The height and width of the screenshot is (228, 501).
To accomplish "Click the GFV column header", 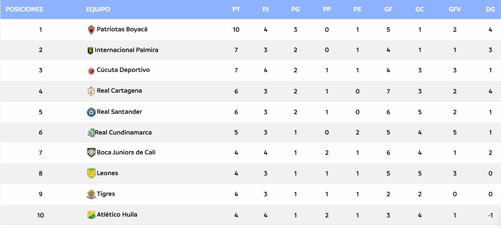I will [454, 9].
